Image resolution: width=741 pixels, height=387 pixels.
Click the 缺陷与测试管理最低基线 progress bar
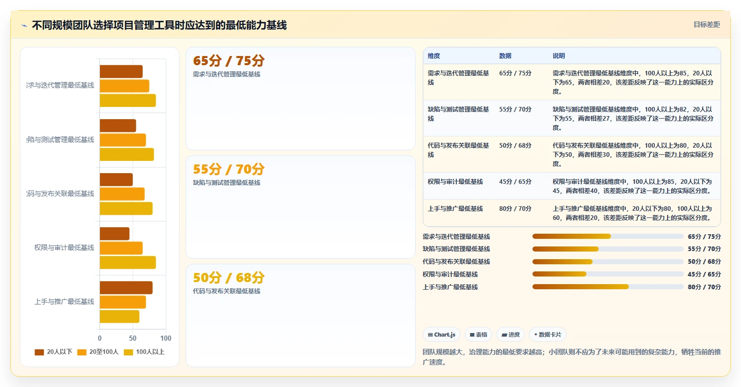click(608, 249)
